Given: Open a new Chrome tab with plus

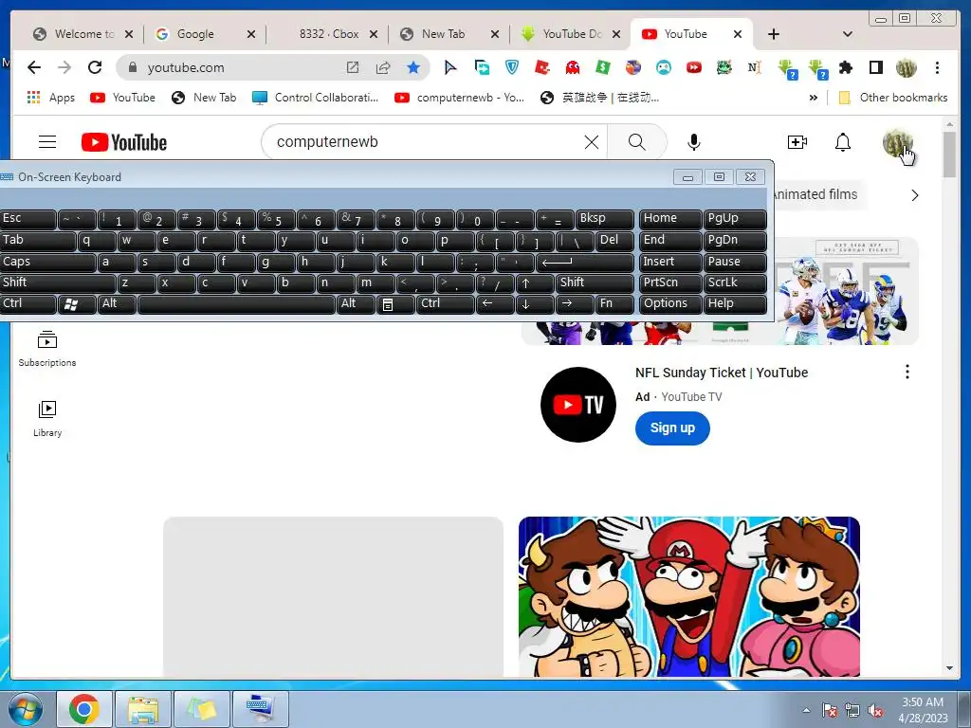Looking at the screenshot, I should [x=773, y=34].
